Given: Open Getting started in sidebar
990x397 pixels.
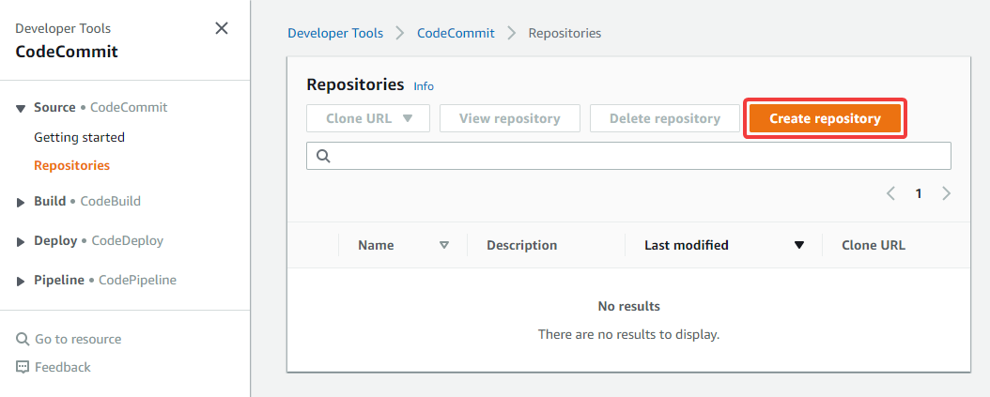Looking at the screenshot, I should pos(80,137).
